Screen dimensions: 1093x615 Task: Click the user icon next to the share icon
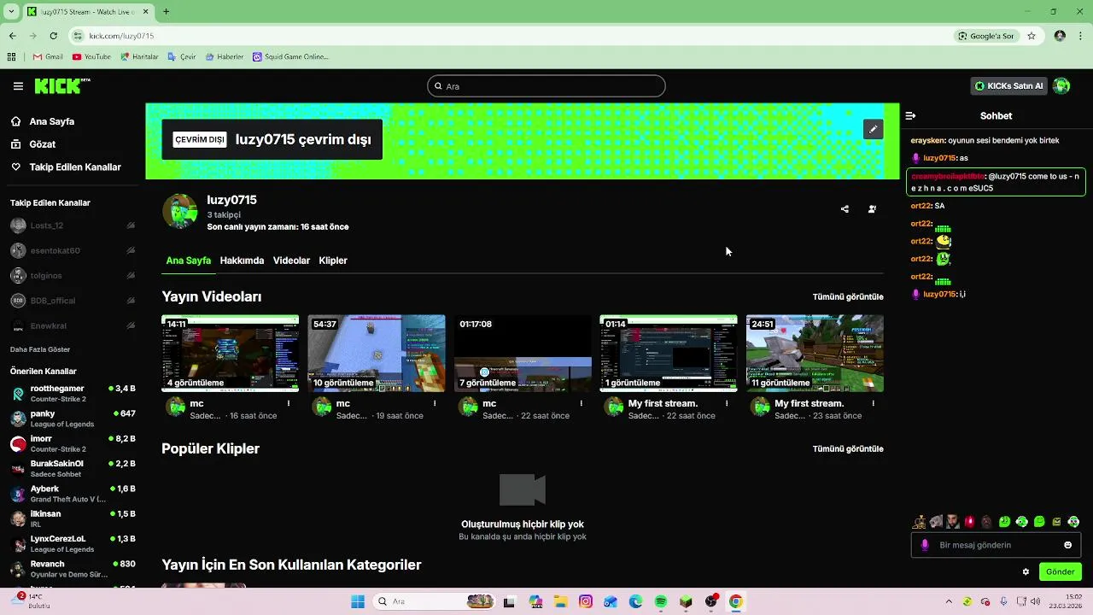click(872, 209)
